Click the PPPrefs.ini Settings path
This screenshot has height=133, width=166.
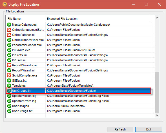pos(78,55)
